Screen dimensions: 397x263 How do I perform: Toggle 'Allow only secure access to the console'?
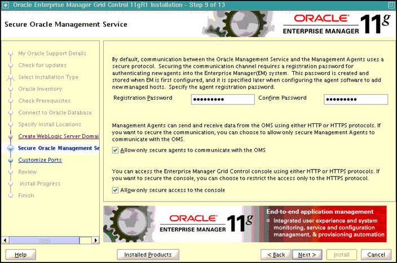(115, 190)
